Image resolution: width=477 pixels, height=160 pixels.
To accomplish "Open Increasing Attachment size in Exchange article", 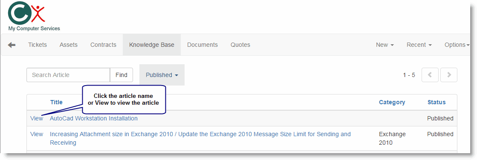I will 200,138.
